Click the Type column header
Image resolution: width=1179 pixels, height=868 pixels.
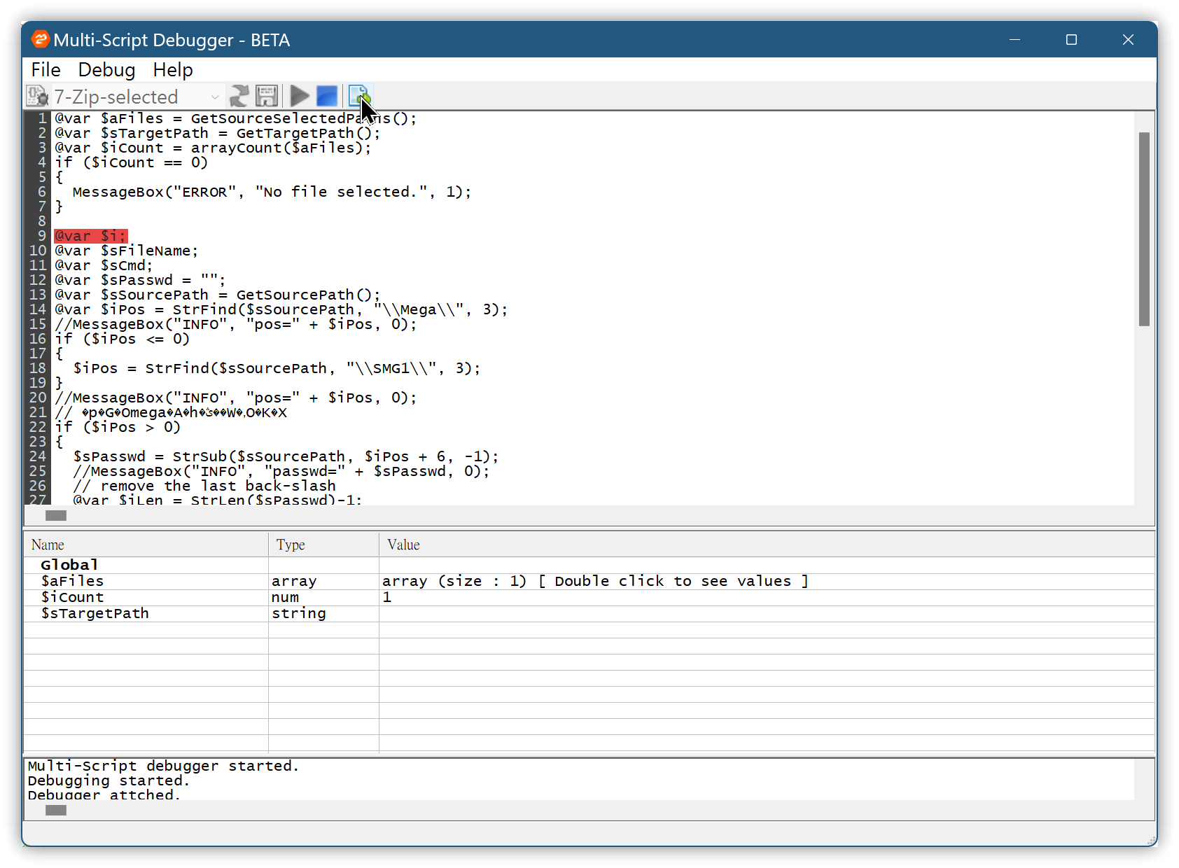(x=324, y=545)
